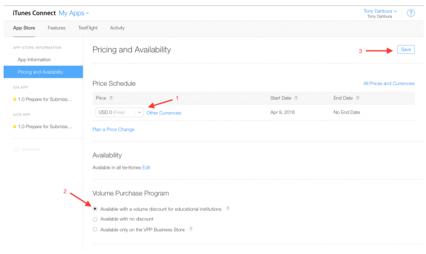
Task: Open All Prices and Currencies link
Action: tap(389, 84)
